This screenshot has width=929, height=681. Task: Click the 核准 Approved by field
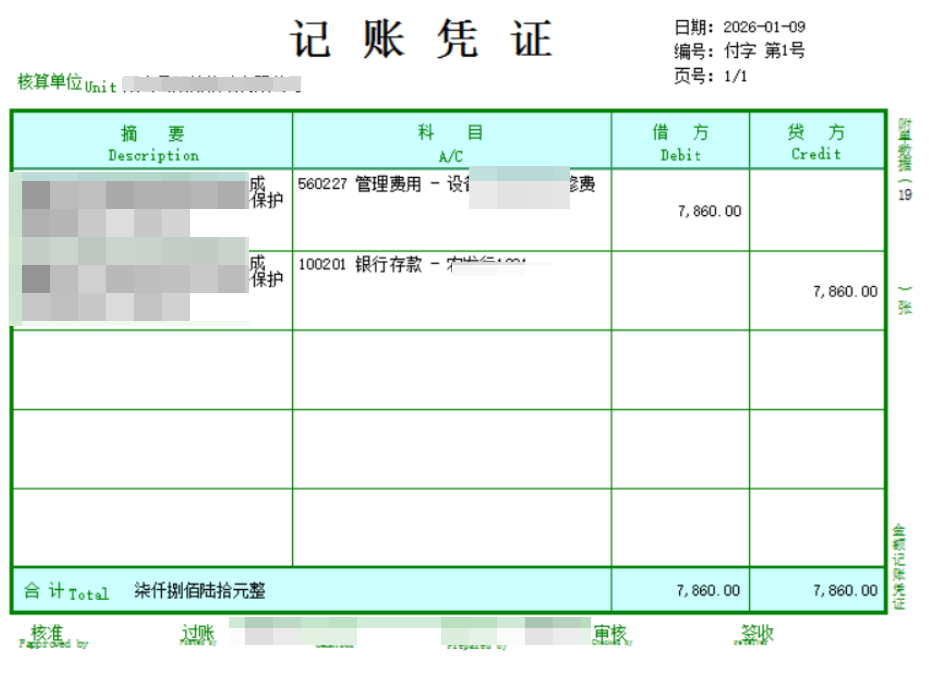[x=48, y=635]
